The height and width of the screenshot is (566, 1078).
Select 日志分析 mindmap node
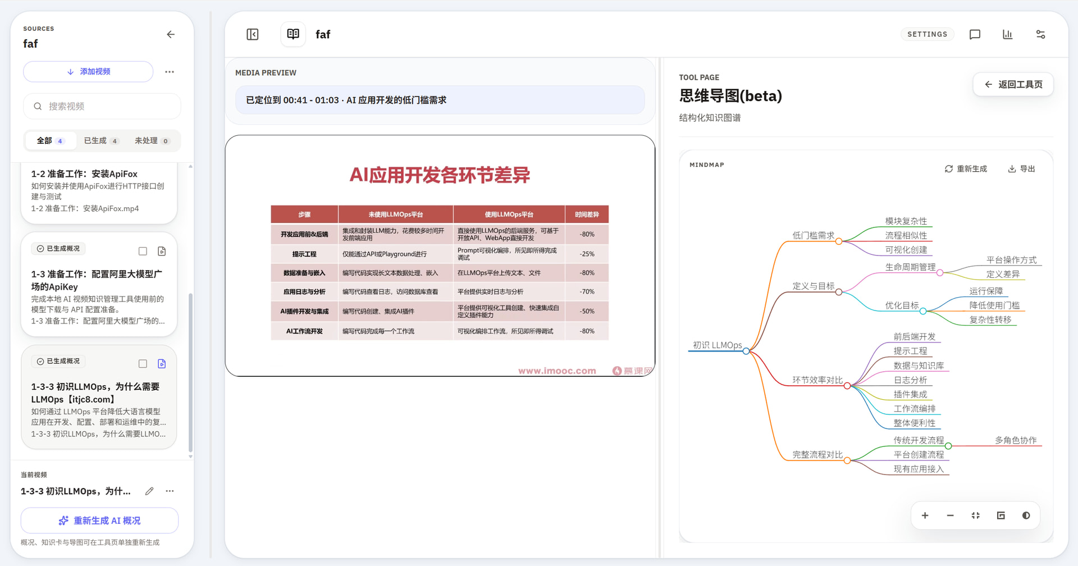910,380
